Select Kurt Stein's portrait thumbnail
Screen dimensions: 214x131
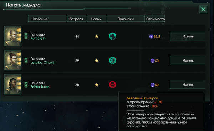click(13, 36)
